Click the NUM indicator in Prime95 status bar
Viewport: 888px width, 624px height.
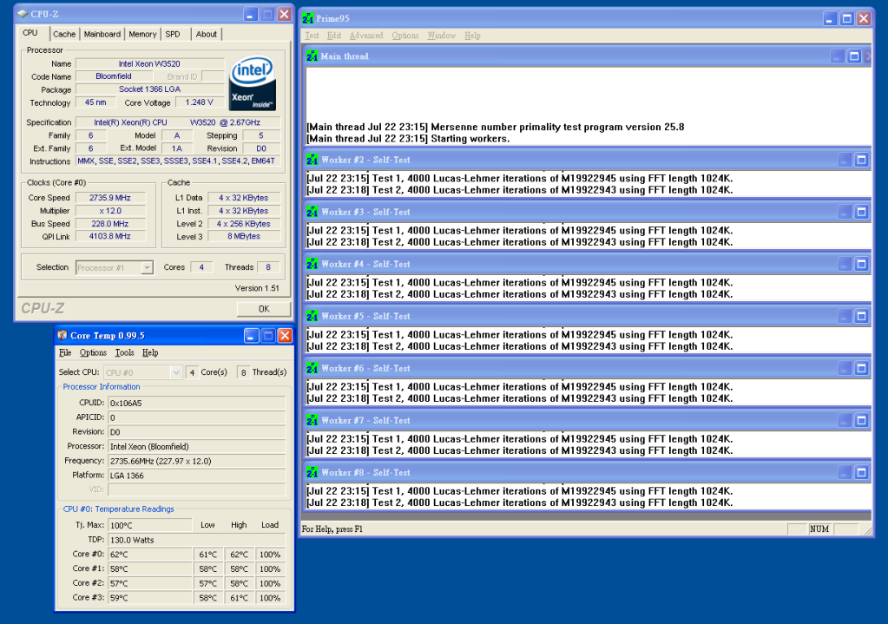coord(819,529)
